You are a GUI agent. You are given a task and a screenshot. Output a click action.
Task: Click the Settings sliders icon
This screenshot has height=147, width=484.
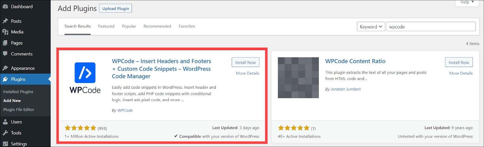coord(5,144)
